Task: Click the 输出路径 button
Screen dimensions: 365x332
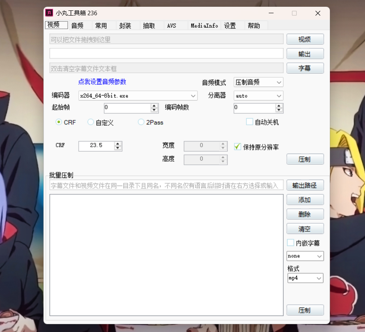Action: coord(305,185)
